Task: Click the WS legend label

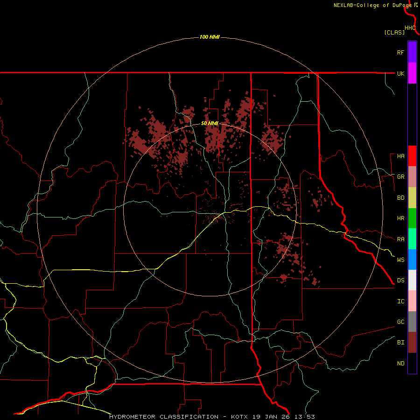Action: [400, 260]
